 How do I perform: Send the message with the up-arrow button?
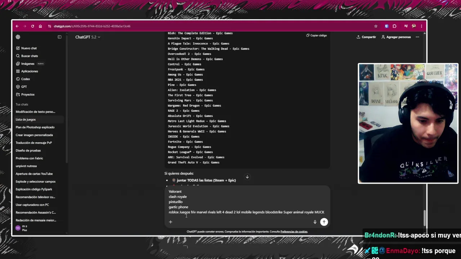324,222
